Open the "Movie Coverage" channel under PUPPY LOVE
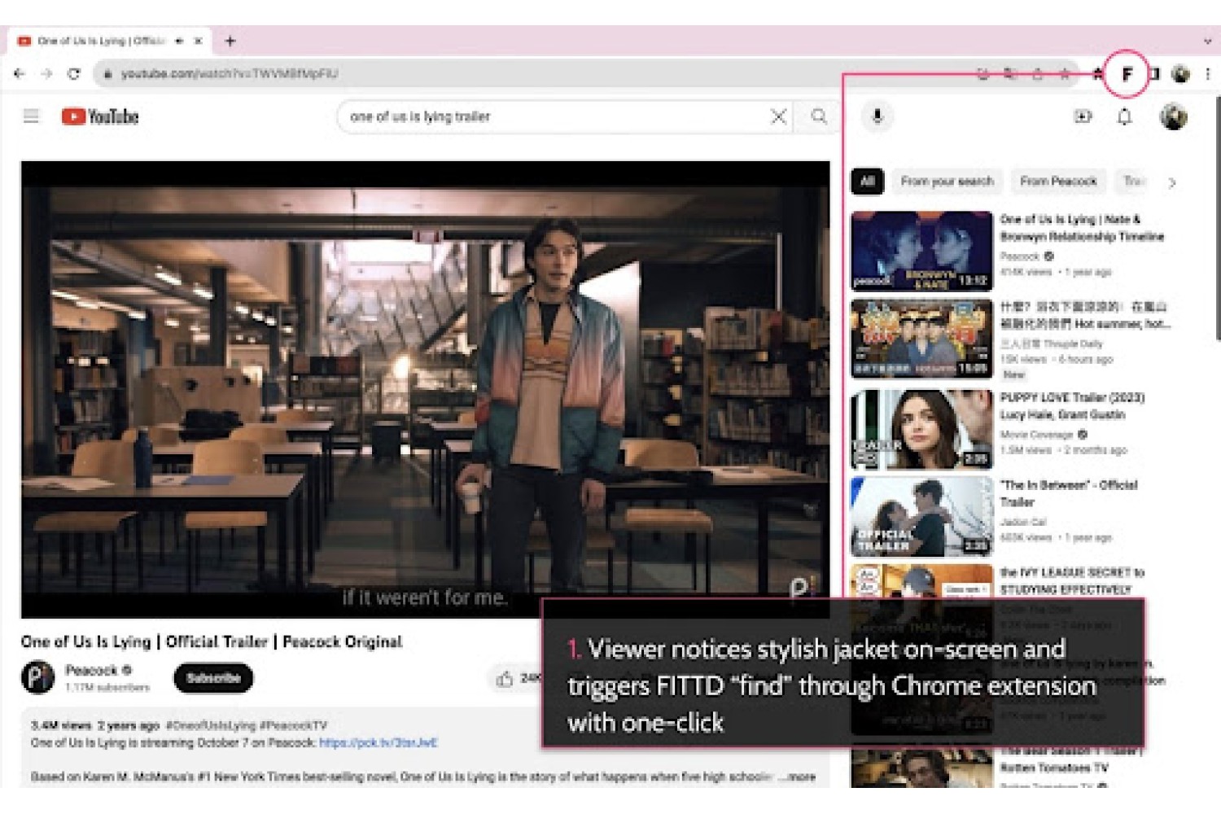1221x814 pixels. pyautogui.click(x=1036, y=435)
